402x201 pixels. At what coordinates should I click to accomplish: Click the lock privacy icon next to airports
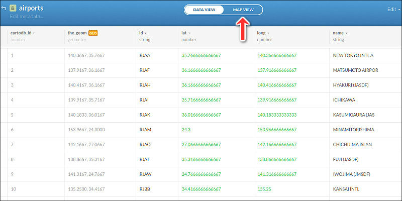coord(13,8)
